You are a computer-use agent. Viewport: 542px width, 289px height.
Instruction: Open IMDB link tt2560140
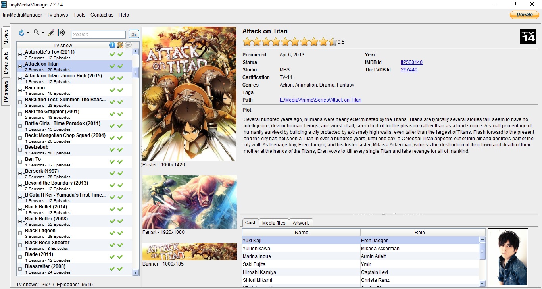pos(412,62)
